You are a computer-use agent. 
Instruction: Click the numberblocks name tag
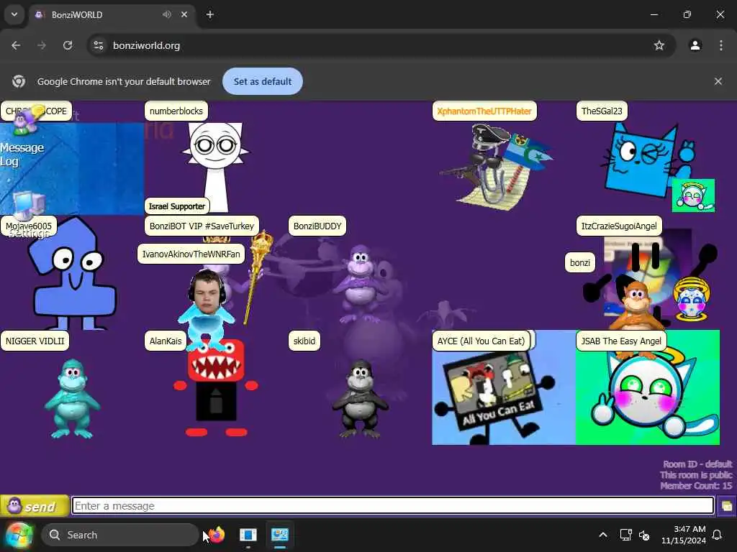tap(176, 111)
